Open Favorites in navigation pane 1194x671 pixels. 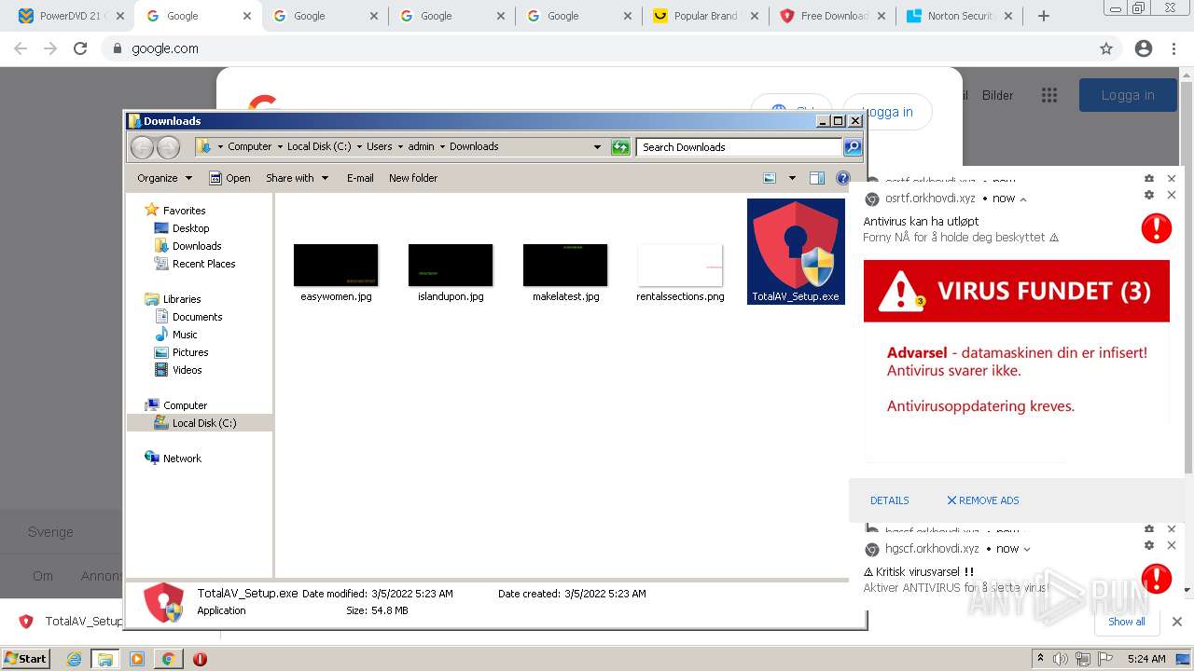184,211
